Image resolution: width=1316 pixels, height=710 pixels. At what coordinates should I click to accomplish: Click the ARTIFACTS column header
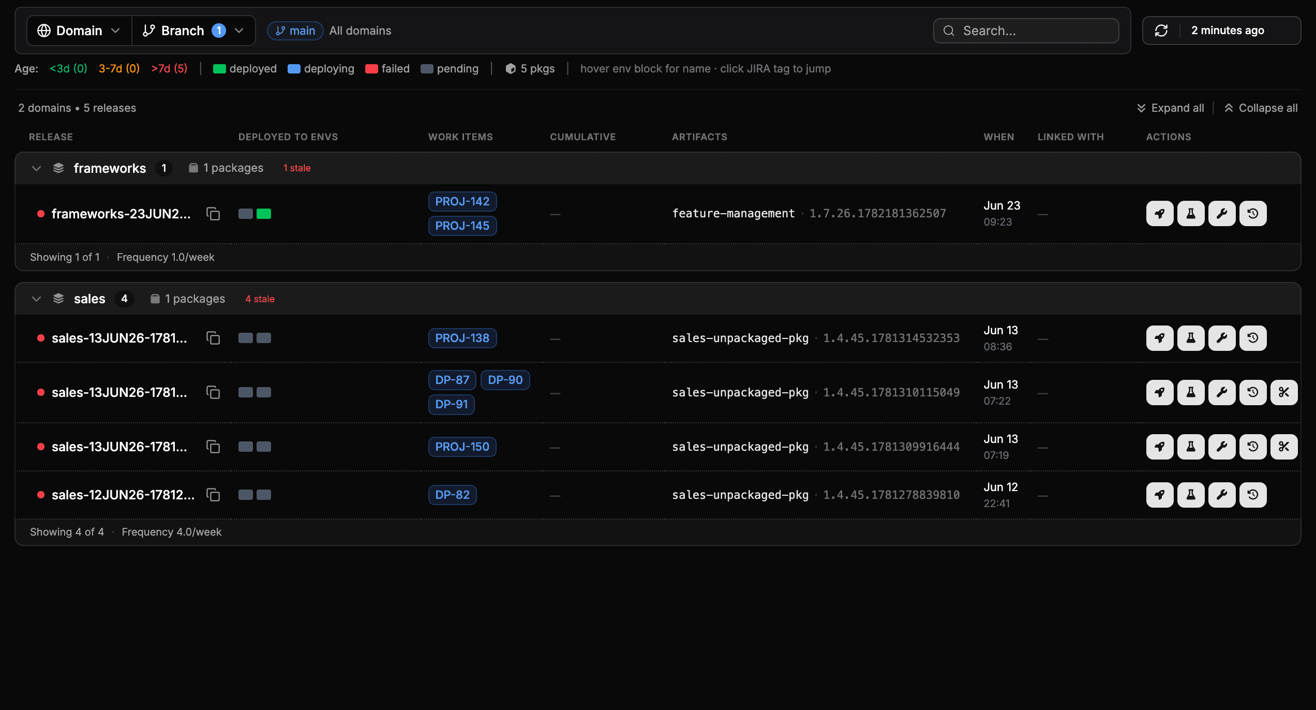[699, 137]
